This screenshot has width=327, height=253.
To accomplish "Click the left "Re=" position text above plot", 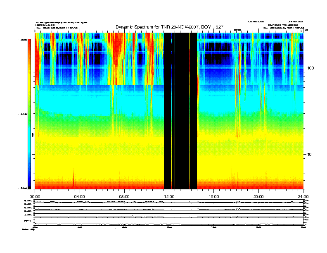I will (57, 28).
